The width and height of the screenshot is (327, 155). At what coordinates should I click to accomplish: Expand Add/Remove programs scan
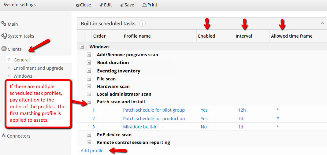point(89,55)
